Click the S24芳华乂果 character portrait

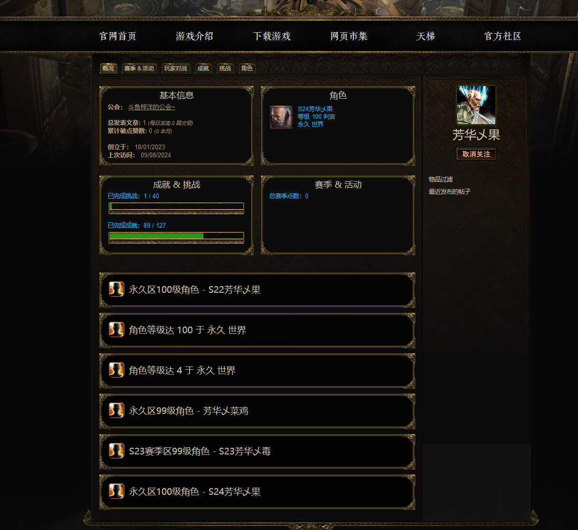click(281, 117)
